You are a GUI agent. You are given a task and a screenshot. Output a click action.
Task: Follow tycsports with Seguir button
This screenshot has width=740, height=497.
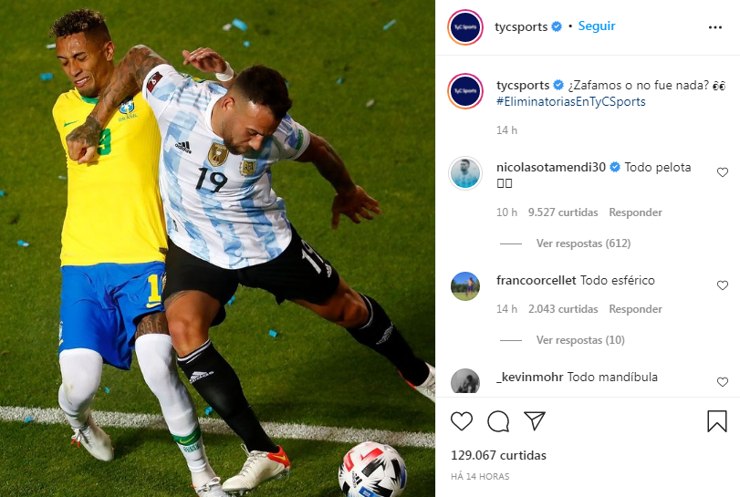click(597, 26)
